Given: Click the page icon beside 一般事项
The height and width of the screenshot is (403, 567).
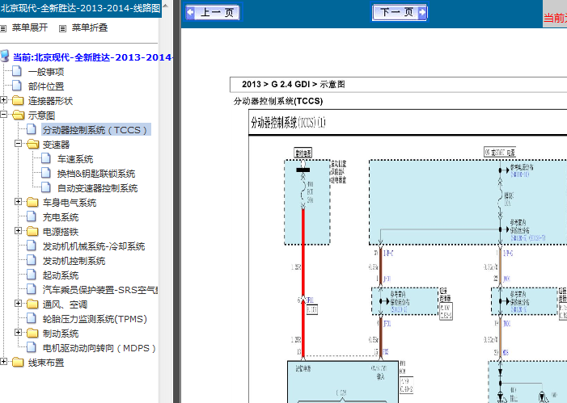Looking at the screenshot, I should pos(17,71).
